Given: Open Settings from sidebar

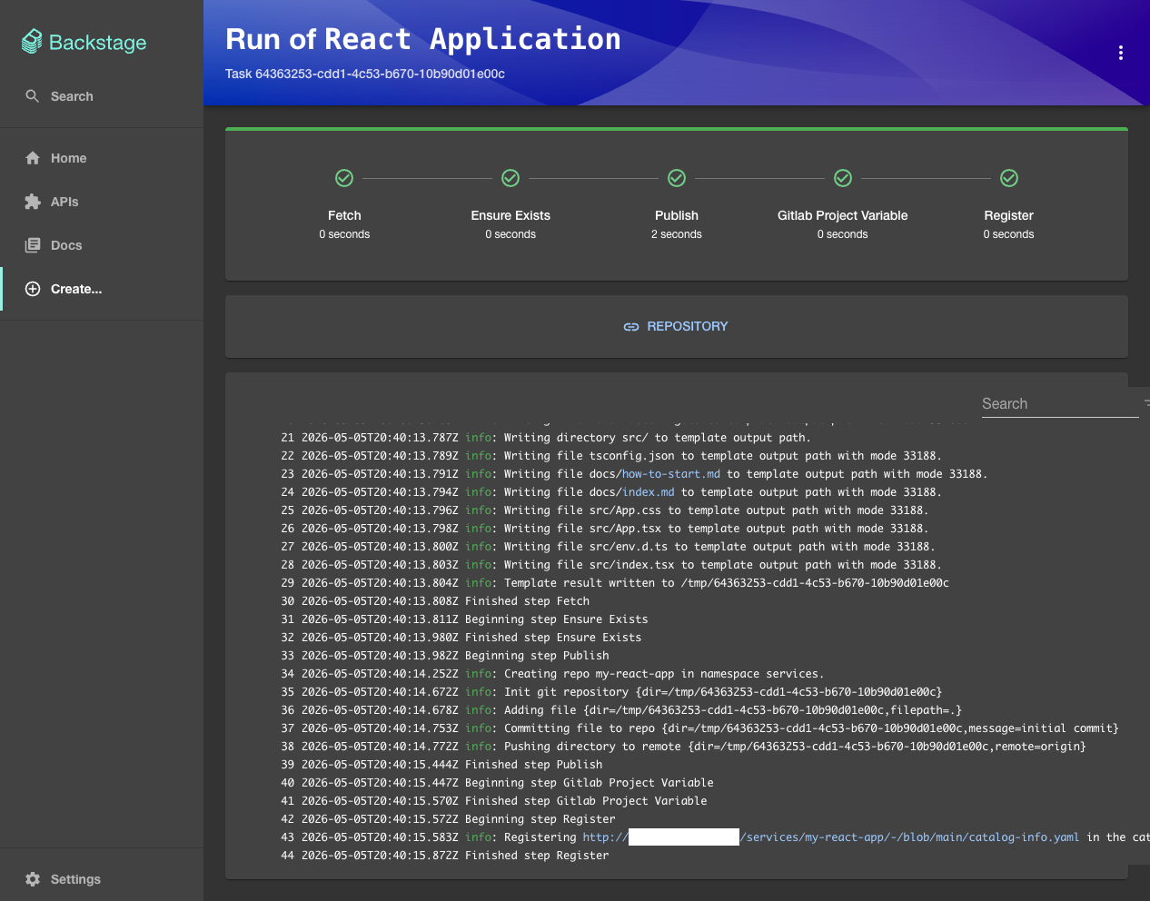Looking at the screenshot, I should (102, 879).
